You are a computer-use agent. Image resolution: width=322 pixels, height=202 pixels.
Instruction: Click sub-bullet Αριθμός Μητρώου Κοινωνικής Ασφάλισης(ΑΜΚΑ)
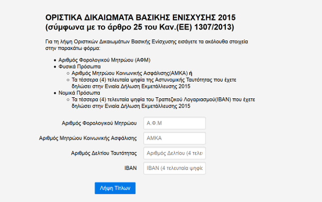click(129, 73)
